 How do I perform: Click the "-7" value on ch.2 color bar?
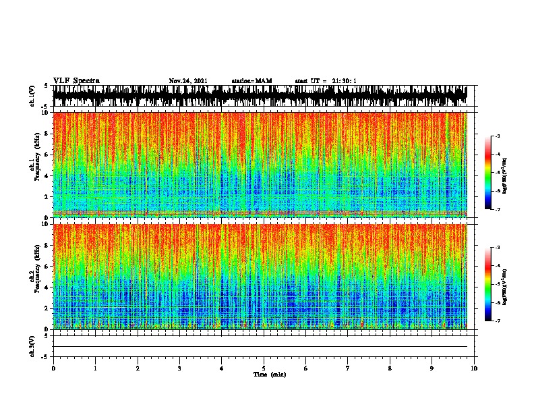pyautogui.click(x=498, y=321)
